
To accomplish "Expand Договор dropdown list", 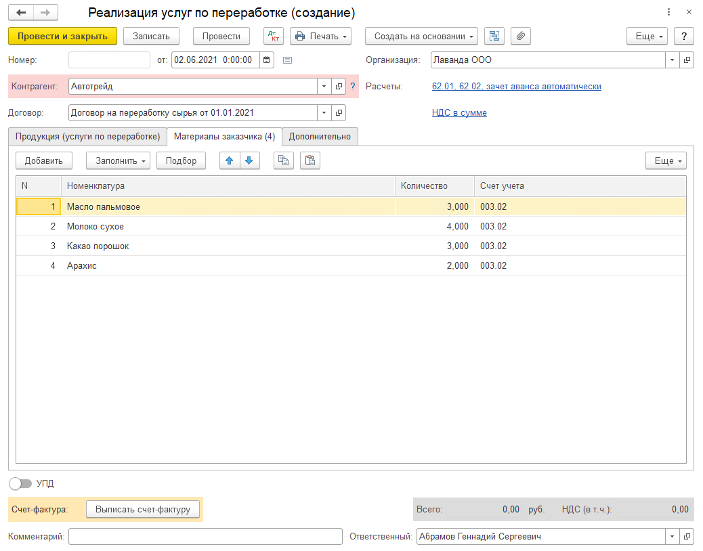I will 324,113.
